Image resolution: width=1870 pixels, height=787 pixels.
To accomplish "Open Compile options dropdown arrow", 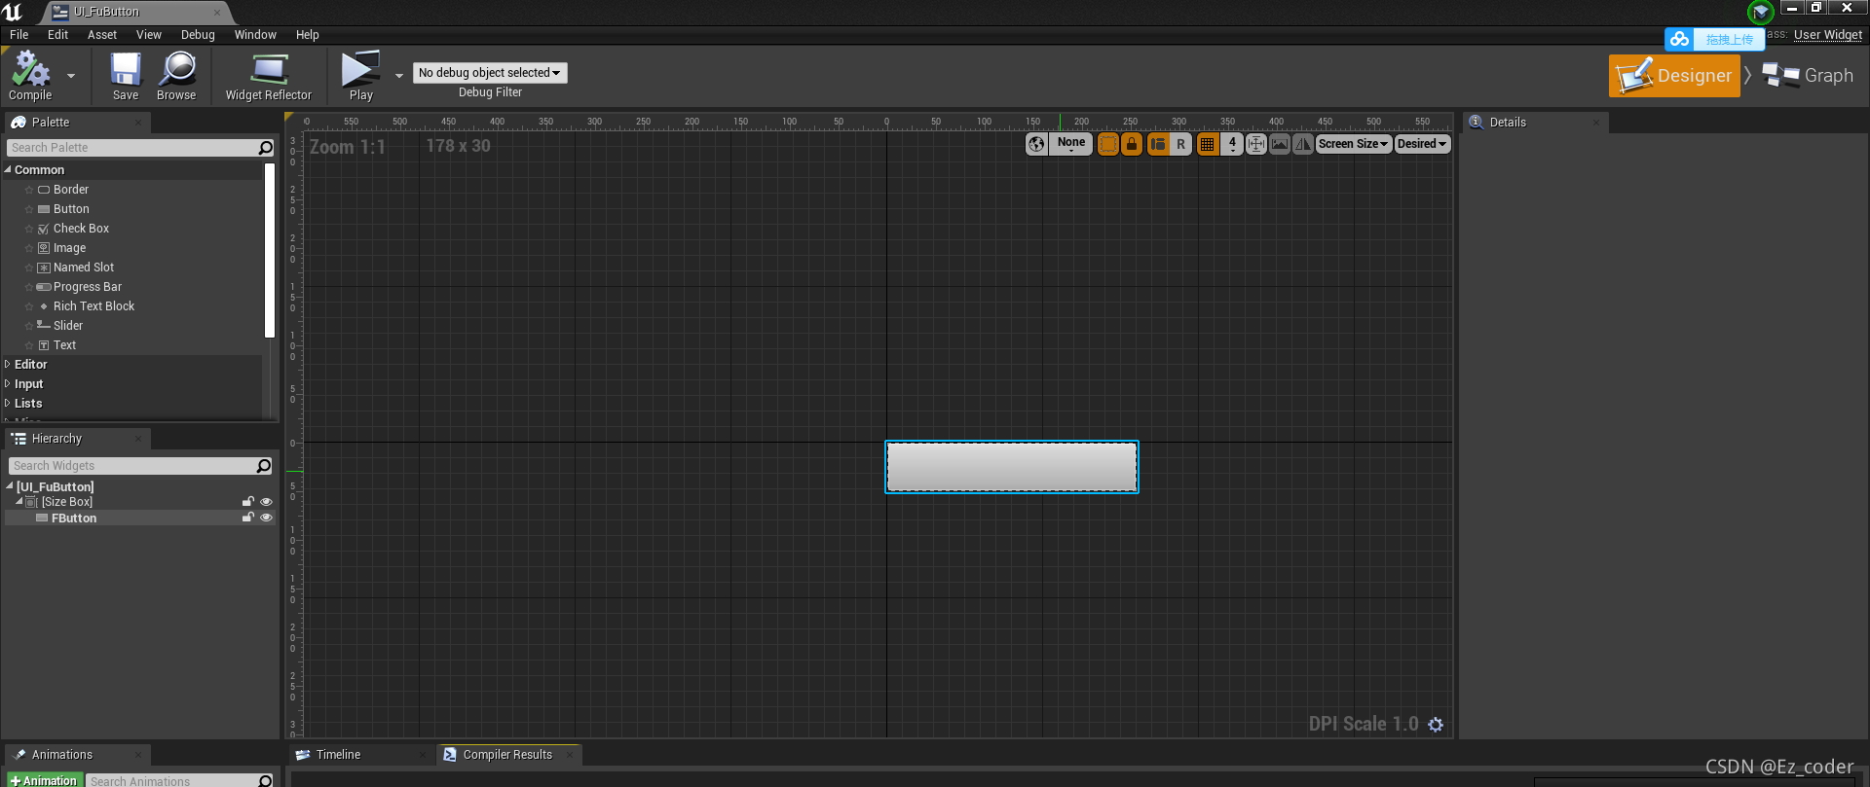I will coord(70,76).
